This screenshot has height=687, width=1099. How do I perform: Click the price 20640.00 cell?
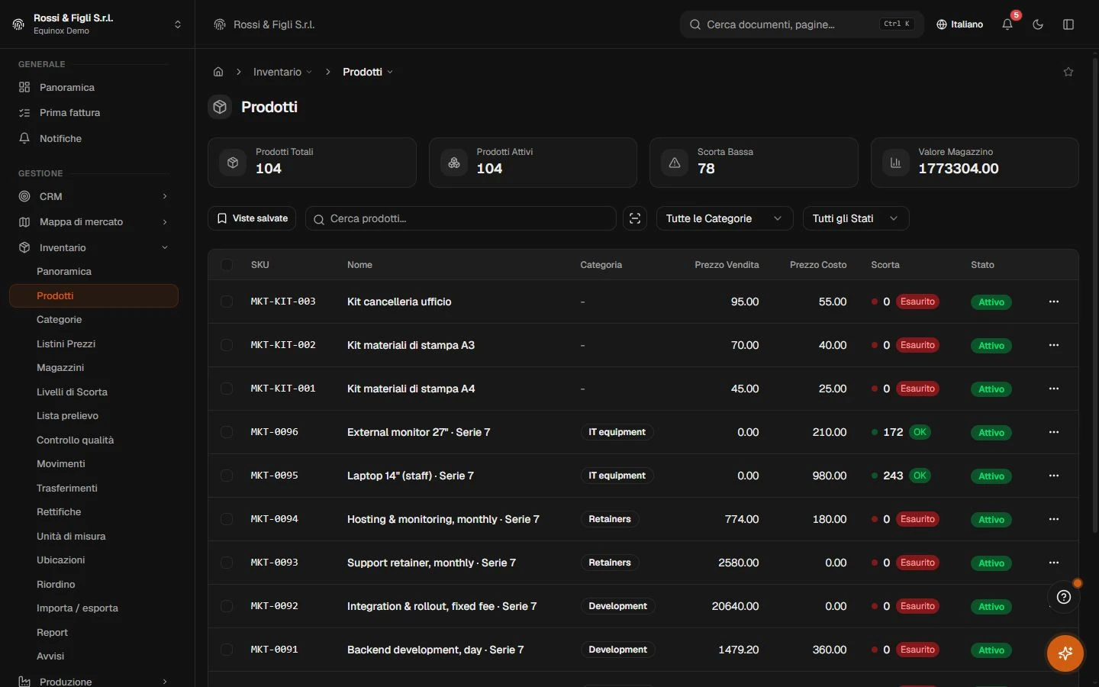(x=735, y=606)
